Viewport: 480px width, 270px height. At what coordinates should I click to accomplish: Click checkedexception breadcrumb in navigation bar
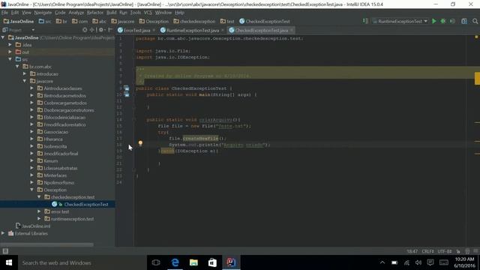[194, 22]
